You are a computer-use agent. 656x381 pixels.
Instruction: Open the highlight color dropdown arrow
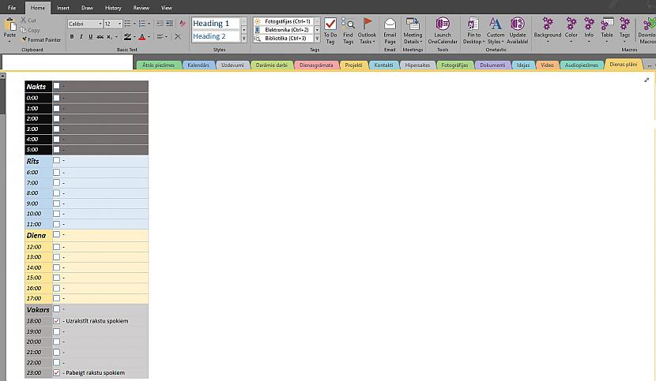134,37
